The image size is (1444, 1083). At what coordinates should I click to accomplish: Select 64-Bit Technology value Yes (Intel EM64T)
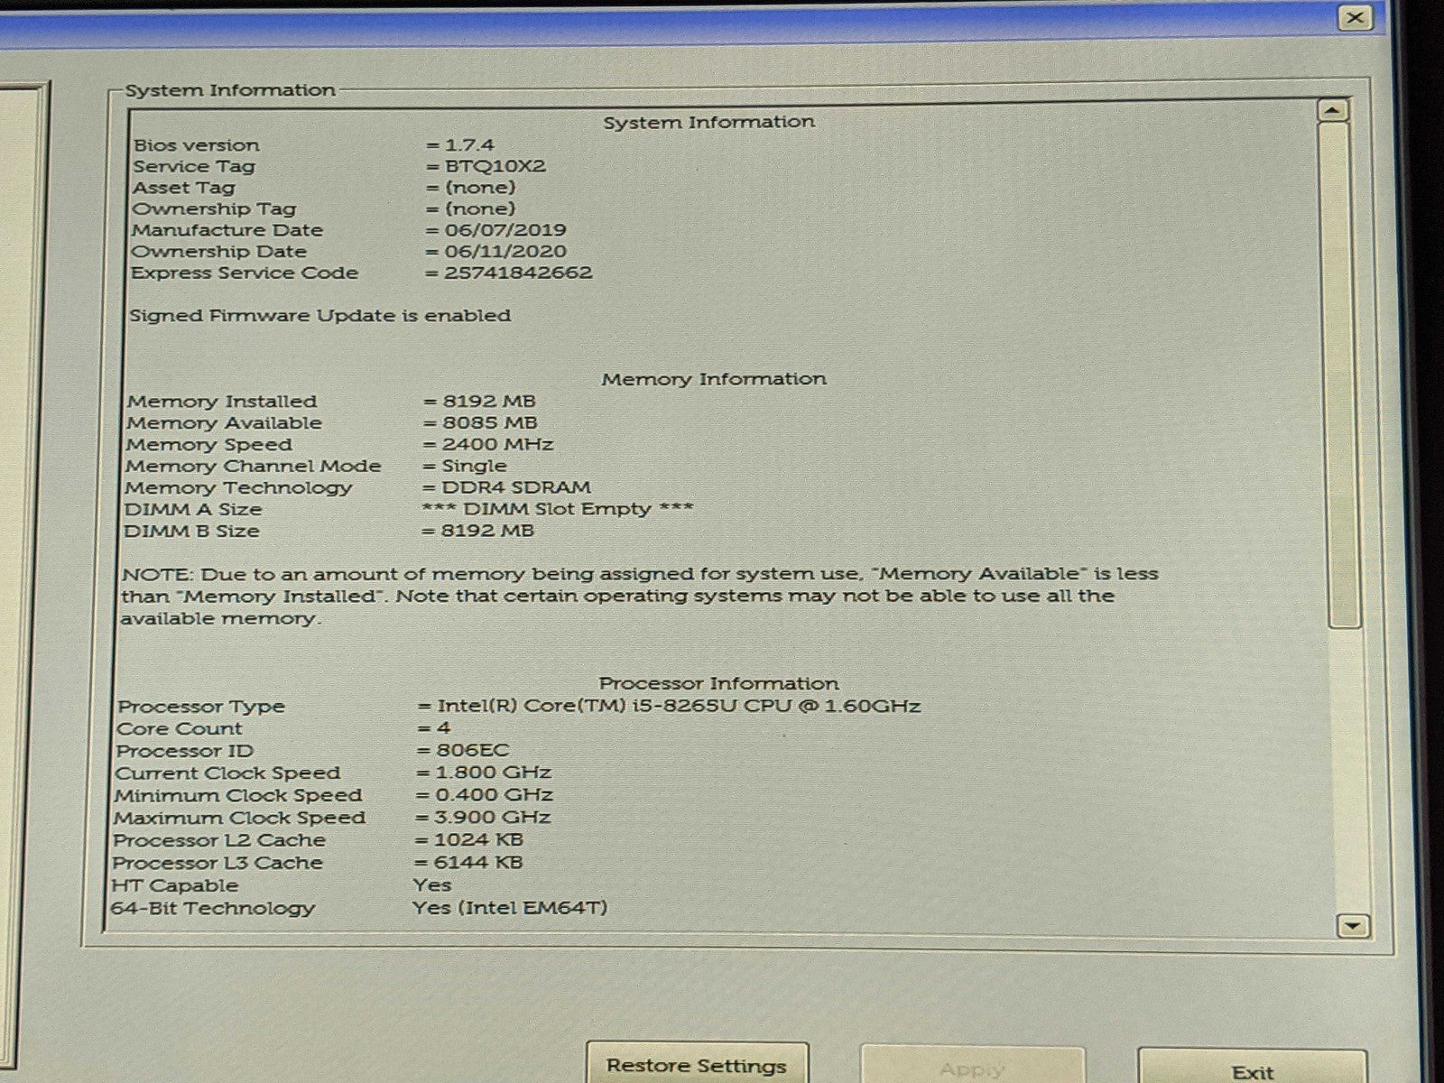(510, 908)
